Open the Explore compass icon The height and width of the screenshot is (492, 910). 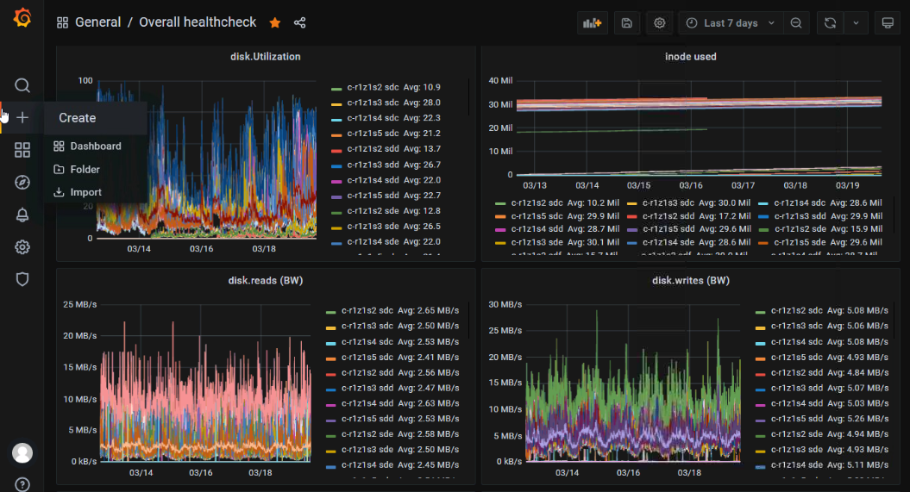22,182
